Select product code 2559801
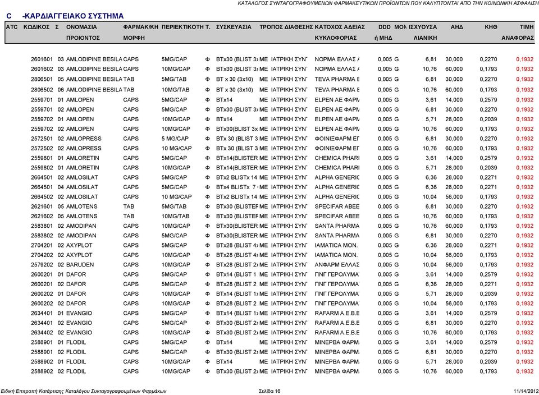This screenshot has height=395, width=539. (42, 158)
